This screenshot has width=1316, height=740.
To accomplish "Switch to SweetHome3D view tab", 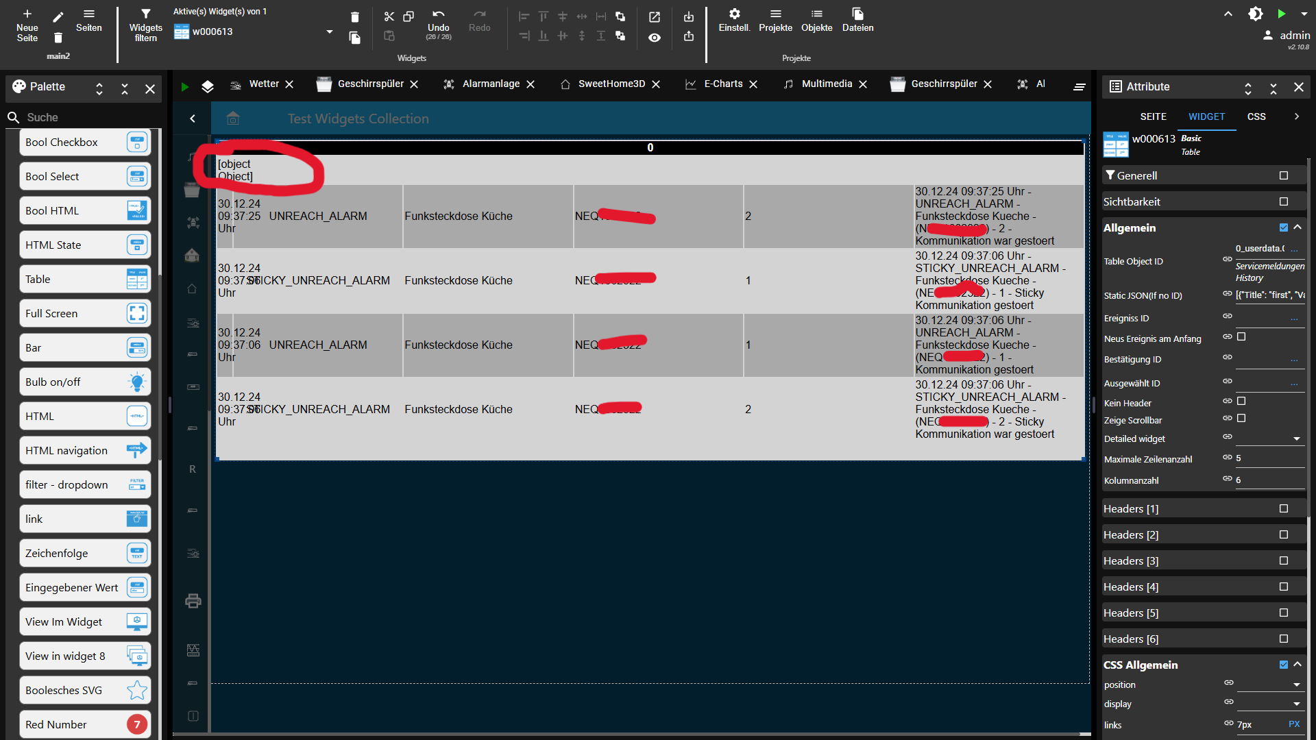I will pyautogui.click(x=611, y=84).
